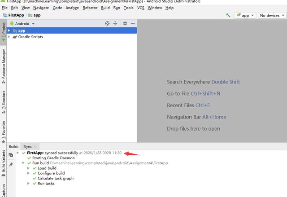The height and width of the screenshot is (197, 287).
Task: Select the Load build row
Action: click(44, 168)
